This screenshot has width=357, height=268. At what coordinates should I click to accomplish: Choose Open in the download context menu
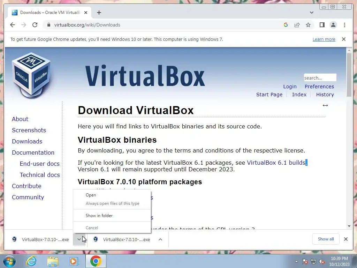tap(112, 195)
